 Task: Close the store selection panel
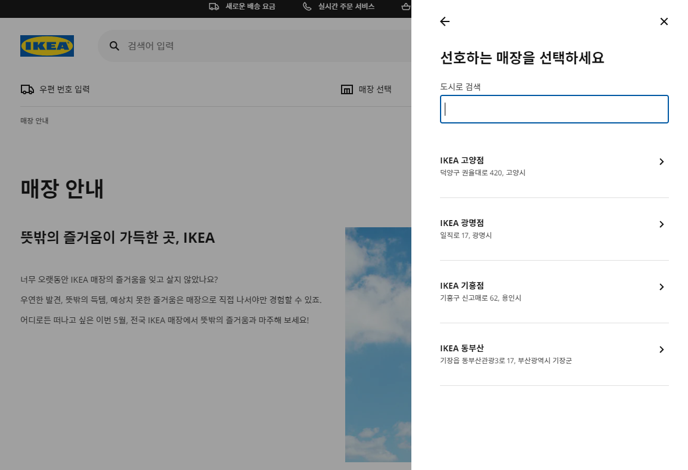point(664,21)
